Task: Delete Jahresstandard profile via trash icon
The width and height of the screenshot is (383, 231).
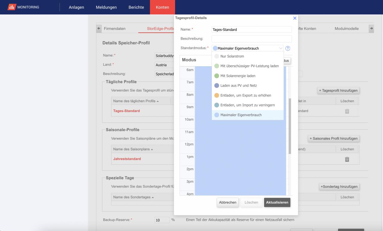Action: tap(347, 159)
